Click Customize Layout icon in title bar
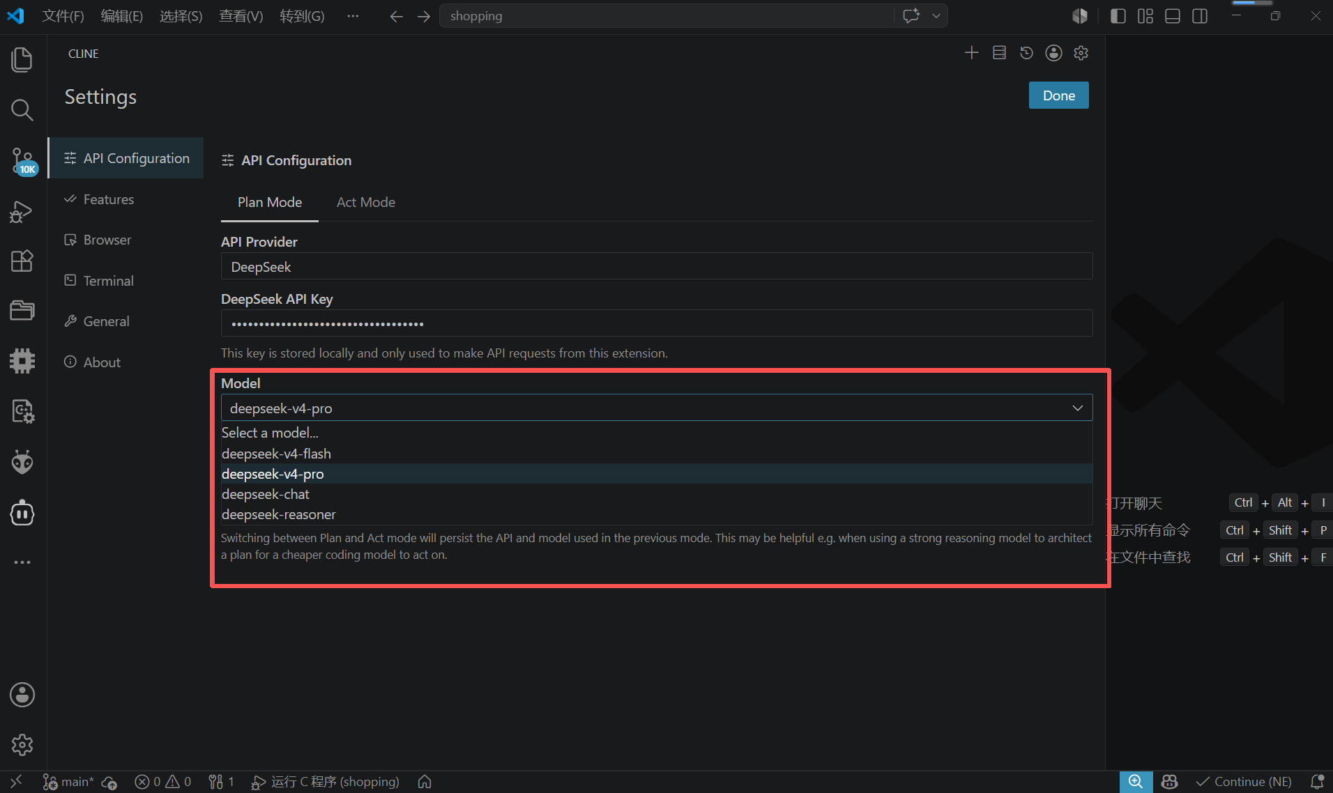Image resolution: width=1333 pixels, height=793 pixels. (1145, 16)
